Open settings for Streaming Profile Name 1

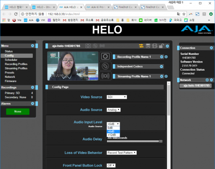tap(166, 76)
